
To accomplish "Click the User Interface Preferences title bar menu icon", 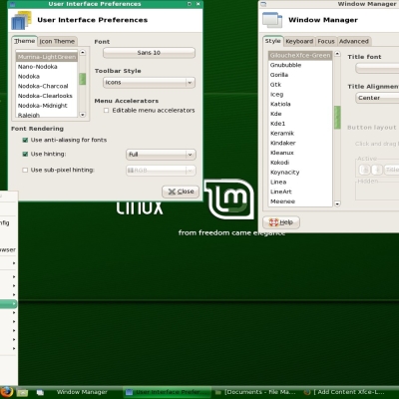I will (x=12, y=4).
